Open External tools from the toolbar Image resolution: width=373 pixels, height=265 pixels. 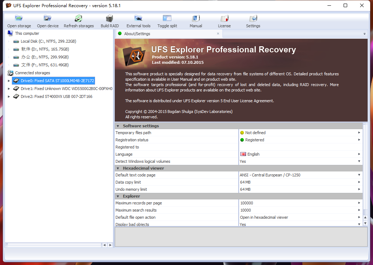138,18
